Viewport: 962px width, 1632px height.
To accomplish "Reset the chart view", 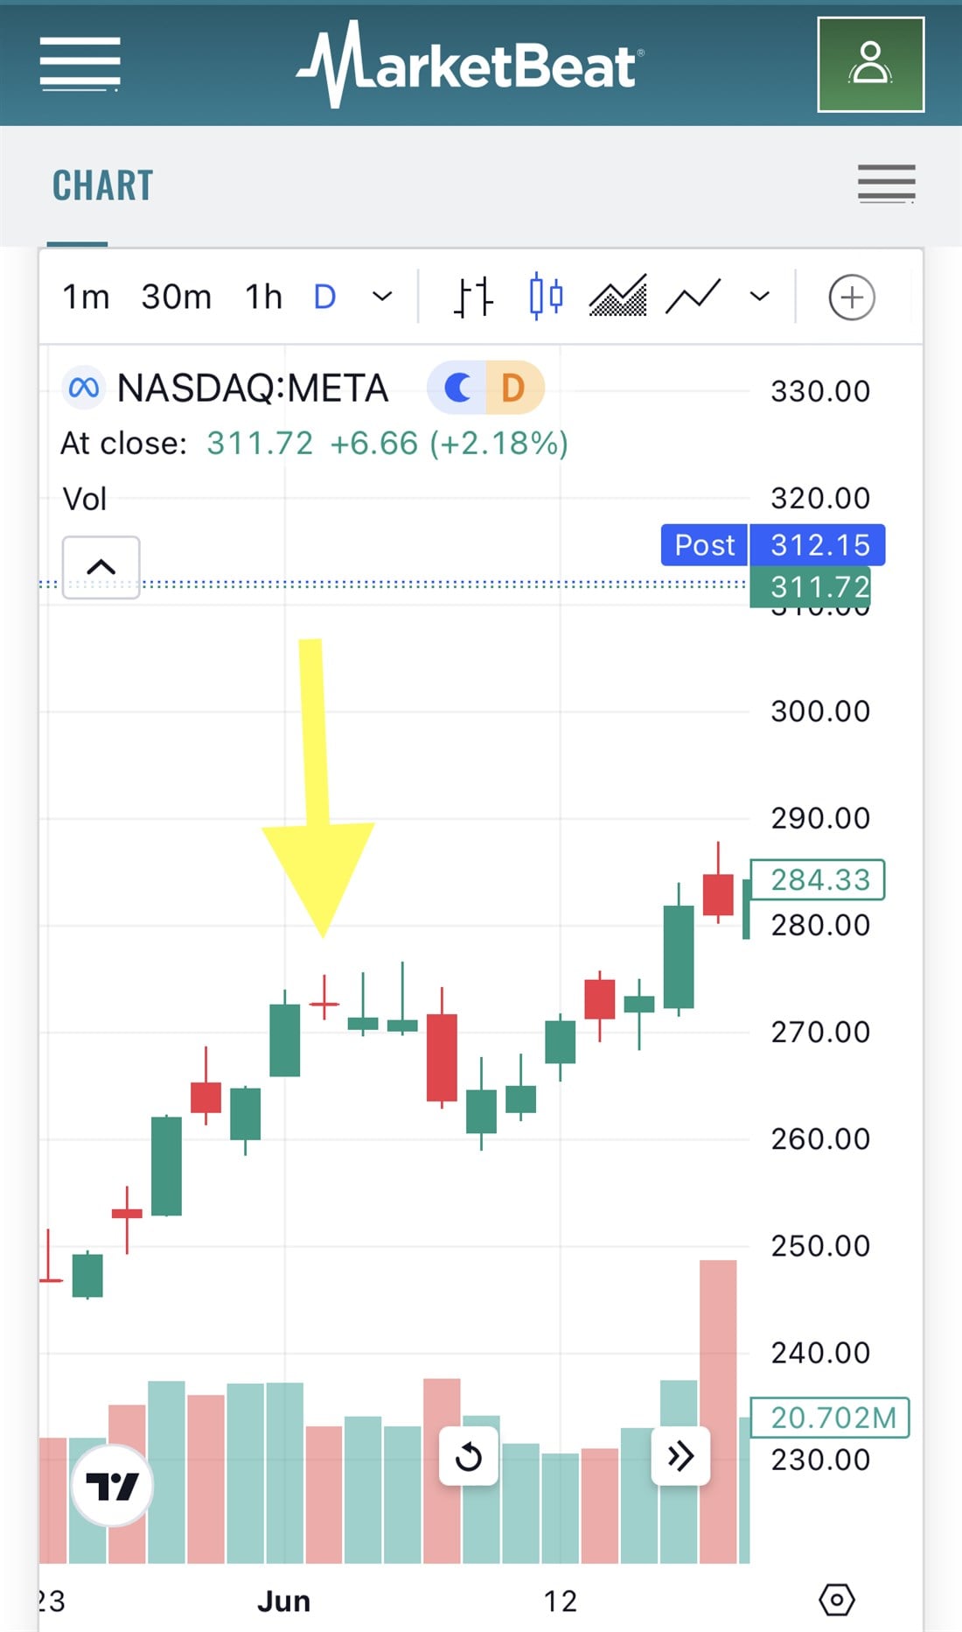I will pos(469,1457).
